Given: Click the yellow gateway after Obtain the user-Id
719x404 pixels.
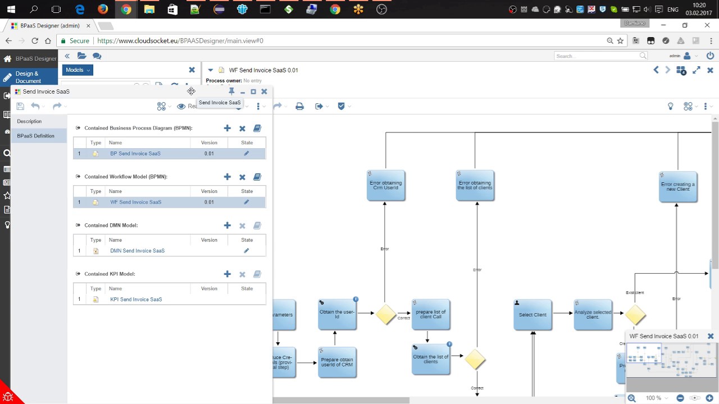Looking at the screenshot, I should tap(385, 314).
